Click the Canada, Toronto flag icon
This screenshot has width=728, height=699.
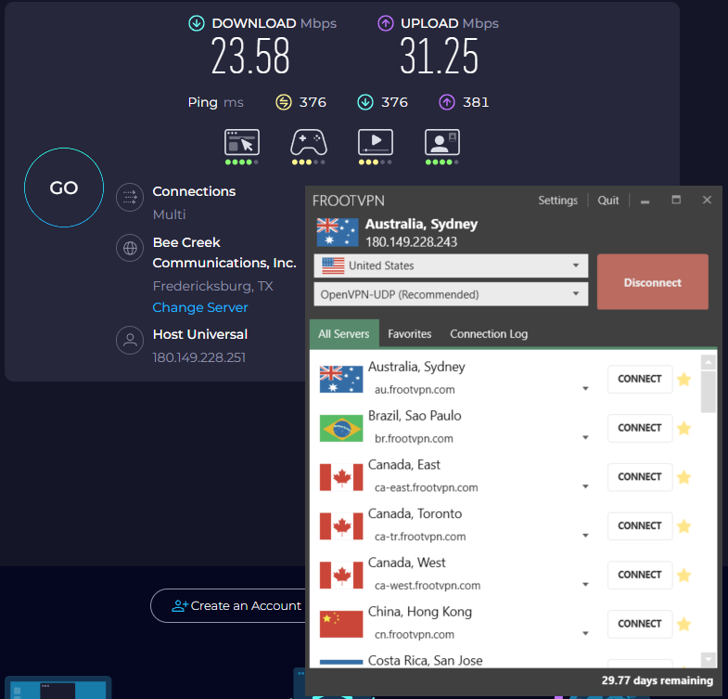341,526
